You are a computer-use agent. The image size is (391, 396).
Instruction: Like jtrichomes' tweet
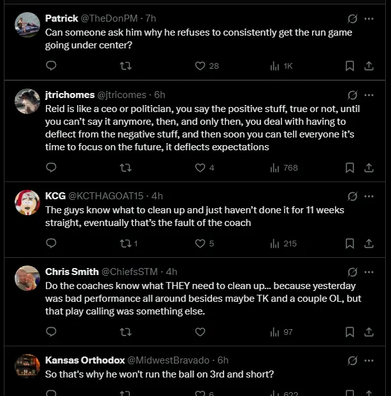(200, 167)
